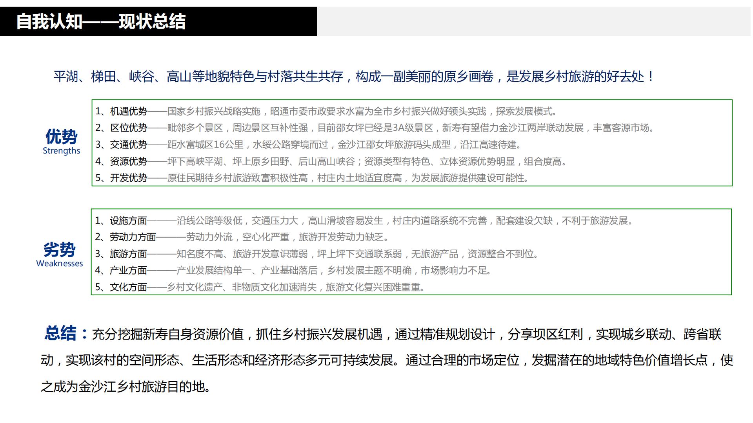The width and height of the screenshot is (753, 423).
Task: Click the 旅游方面 weakness entry
Action: pyautogui.click(x=275, y=253)
